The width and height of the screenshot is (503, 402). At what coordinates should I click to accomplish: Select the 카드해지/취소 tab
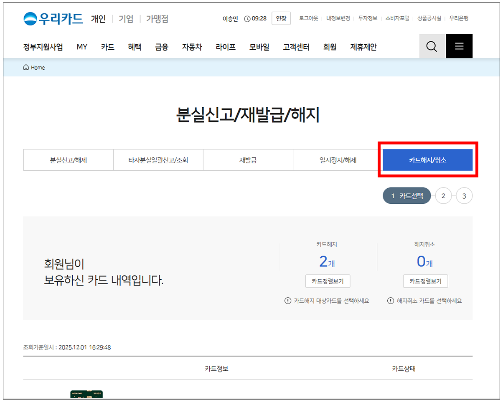pos(427,160)
